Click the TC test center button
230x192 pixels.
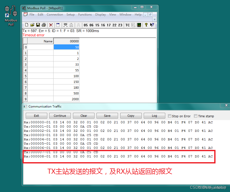[x=127, y=25]
